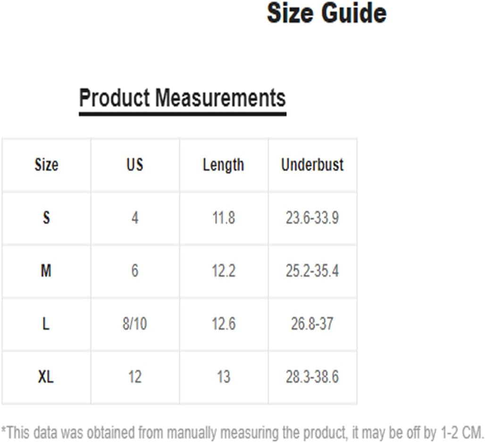
Task: Click the M size row label
Action: tap(46, 271)
